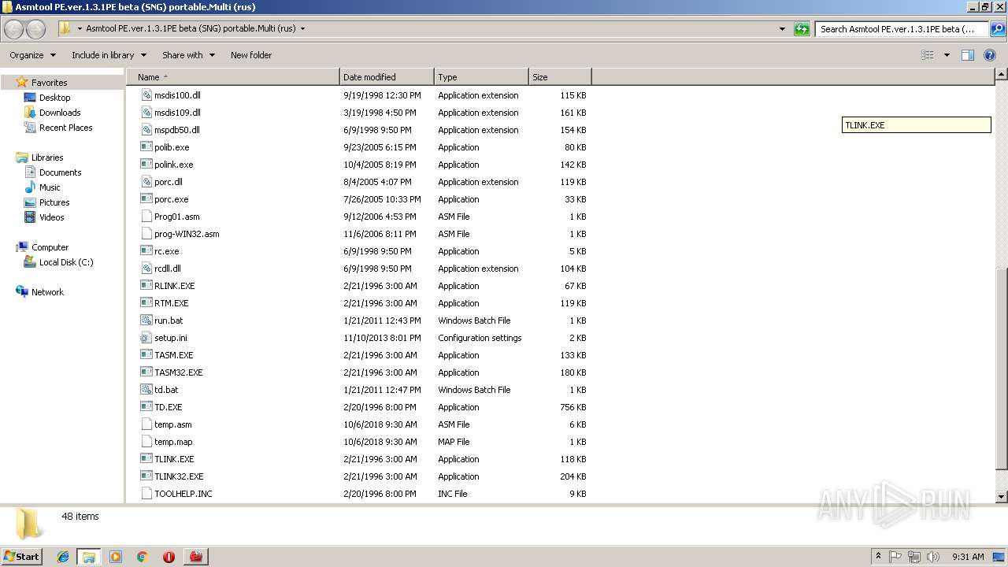Sort by the Size column header
The height and width of the screenshot is (567, 1008).
point(560,77)
